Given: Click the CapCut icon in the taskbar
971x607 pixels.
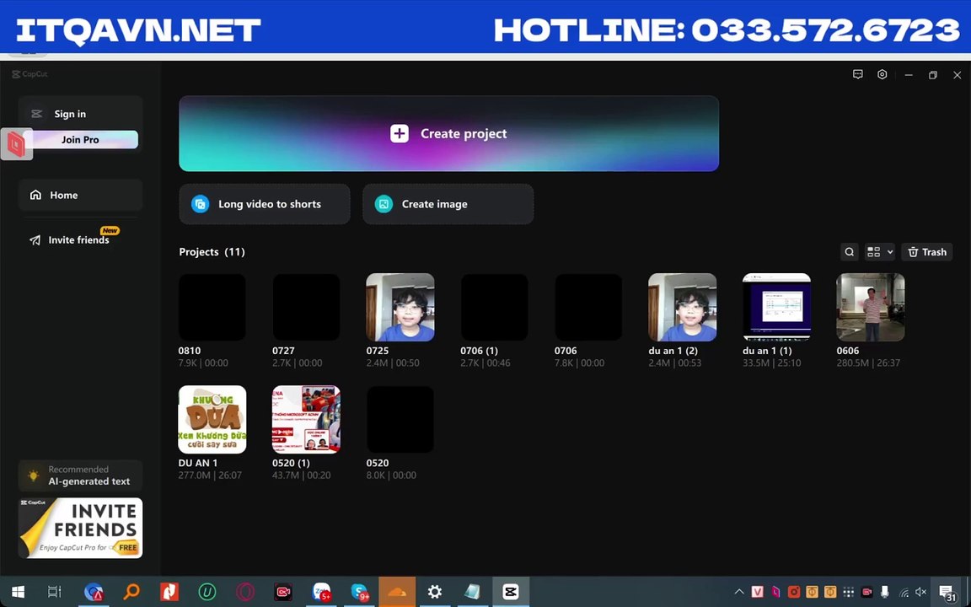Looking at the screenshot, I should pyautogui.click(x=510, y=592).
